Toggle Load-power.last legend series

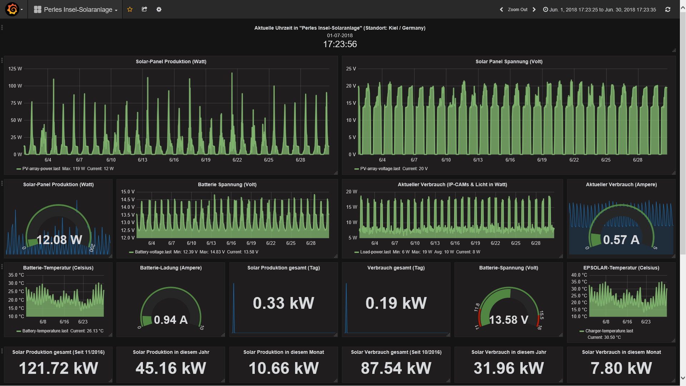point(375,252)
